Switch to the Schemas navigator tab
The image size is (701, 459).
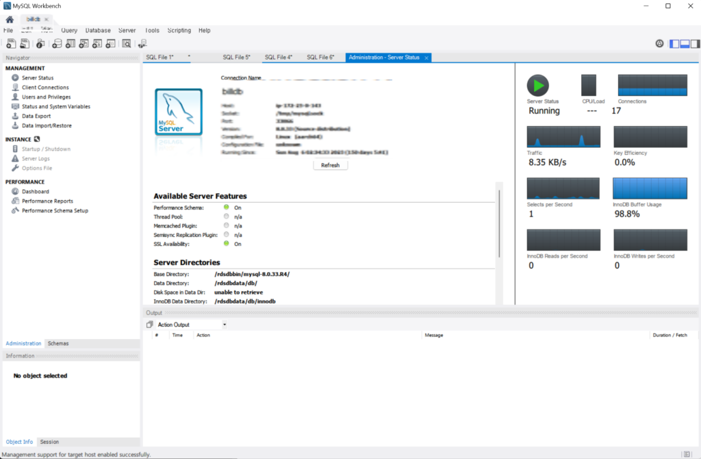pyautogui.click(x=58, y=344)
